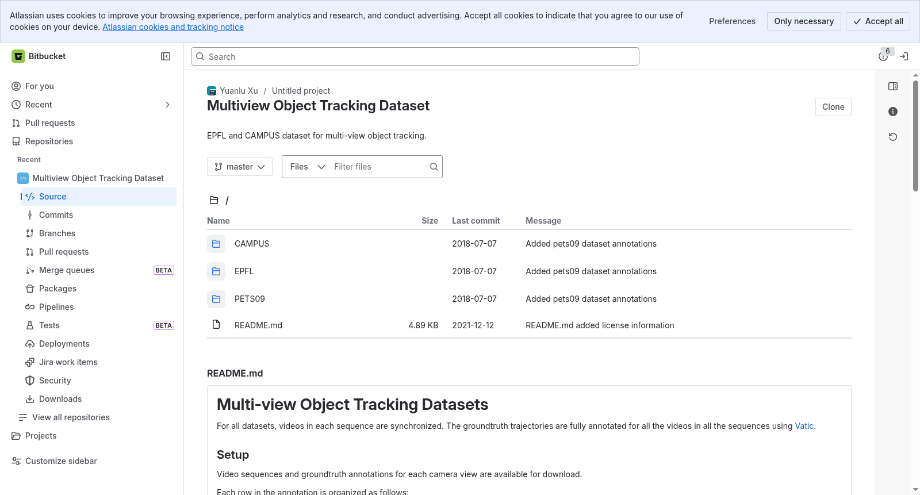Toggle the right details panel icon
The image size is (920, 495).
point(893,86)
